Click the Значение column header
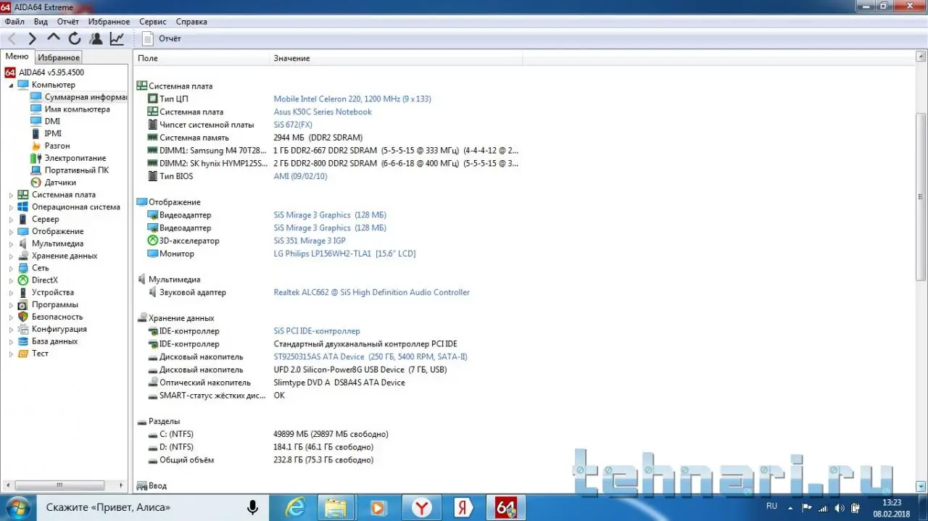 [396, 58]
